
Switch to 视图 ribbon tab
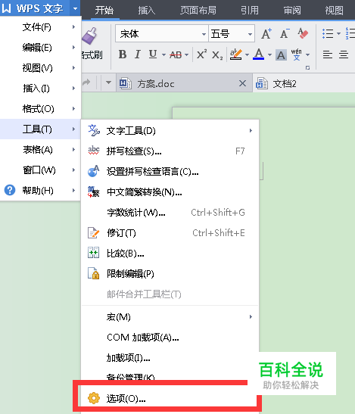pyautogui.click(x=335, y=11)
